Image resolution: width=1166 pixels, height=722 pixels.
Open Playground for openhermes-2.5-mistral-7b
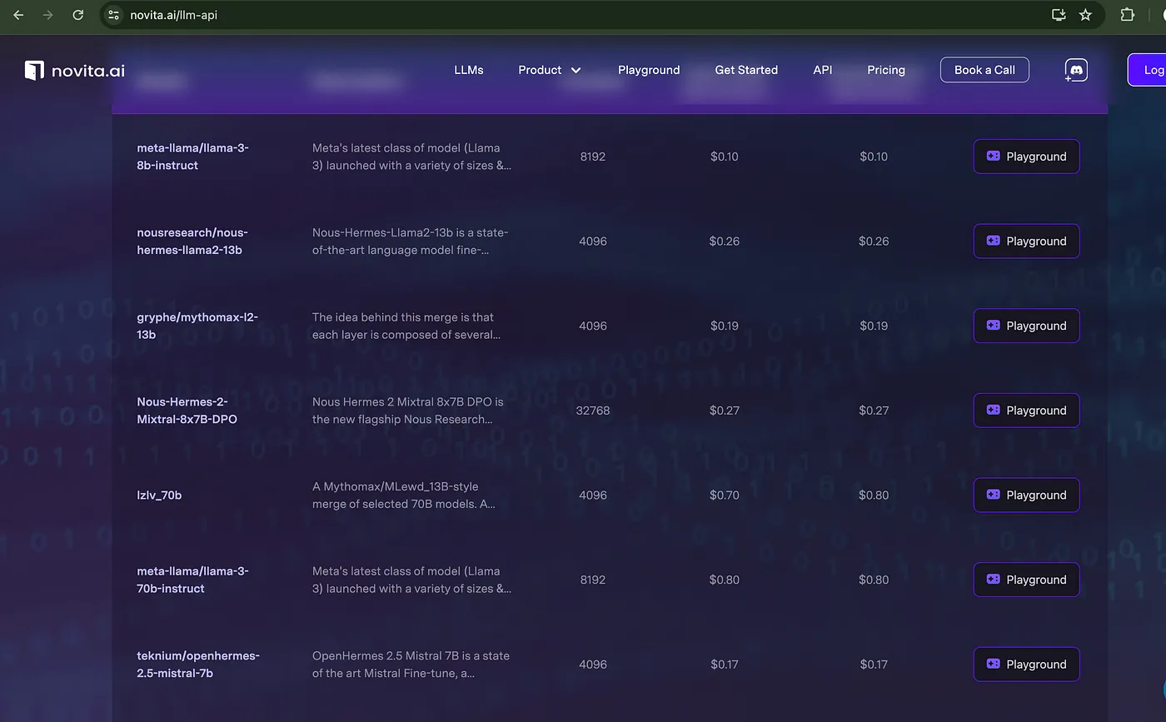point(1026,664)
